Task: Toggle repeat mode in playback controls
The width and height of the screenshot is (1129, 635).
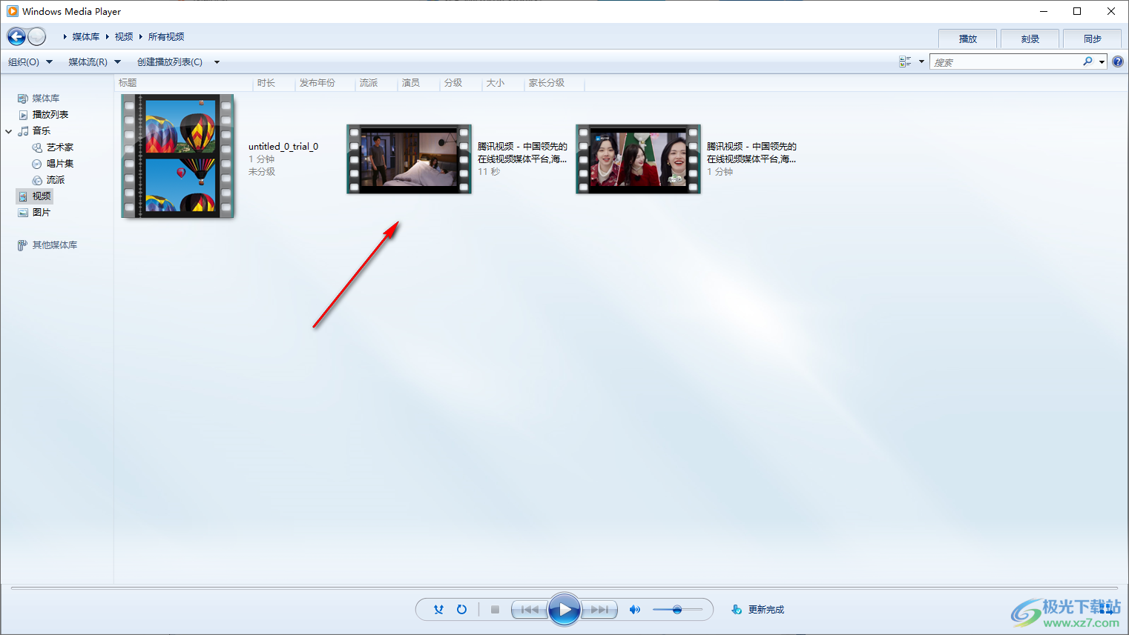Action: 461,610
